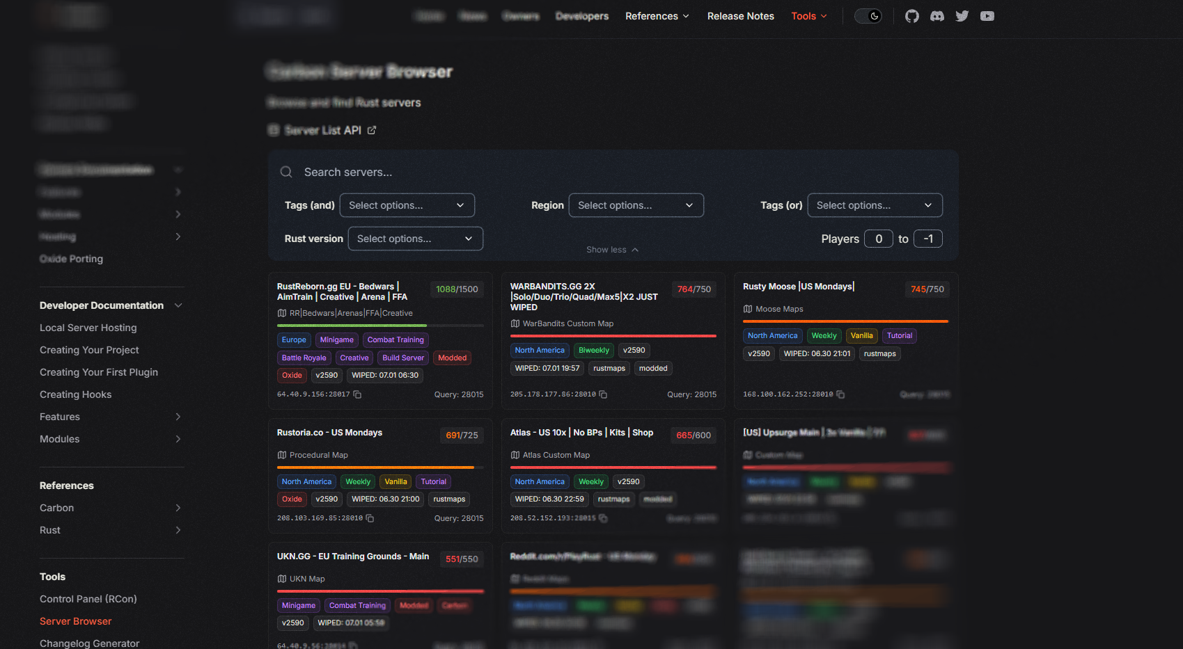This screenshot has height=649, width=1183.
Task: Click map icon beside RR|Bedwars|Arenas map name
Action: [282, 313]
